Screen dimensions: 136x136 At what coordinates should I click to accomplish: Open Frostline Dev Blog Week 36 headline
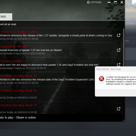19,90
